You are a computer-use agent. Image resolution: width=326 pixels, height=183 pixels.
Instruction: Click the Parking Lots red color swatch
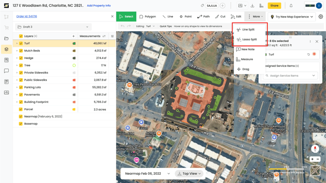(74, 87)
